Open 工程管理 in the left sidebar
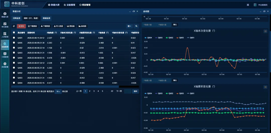271x133 pixels. (5, 55)
